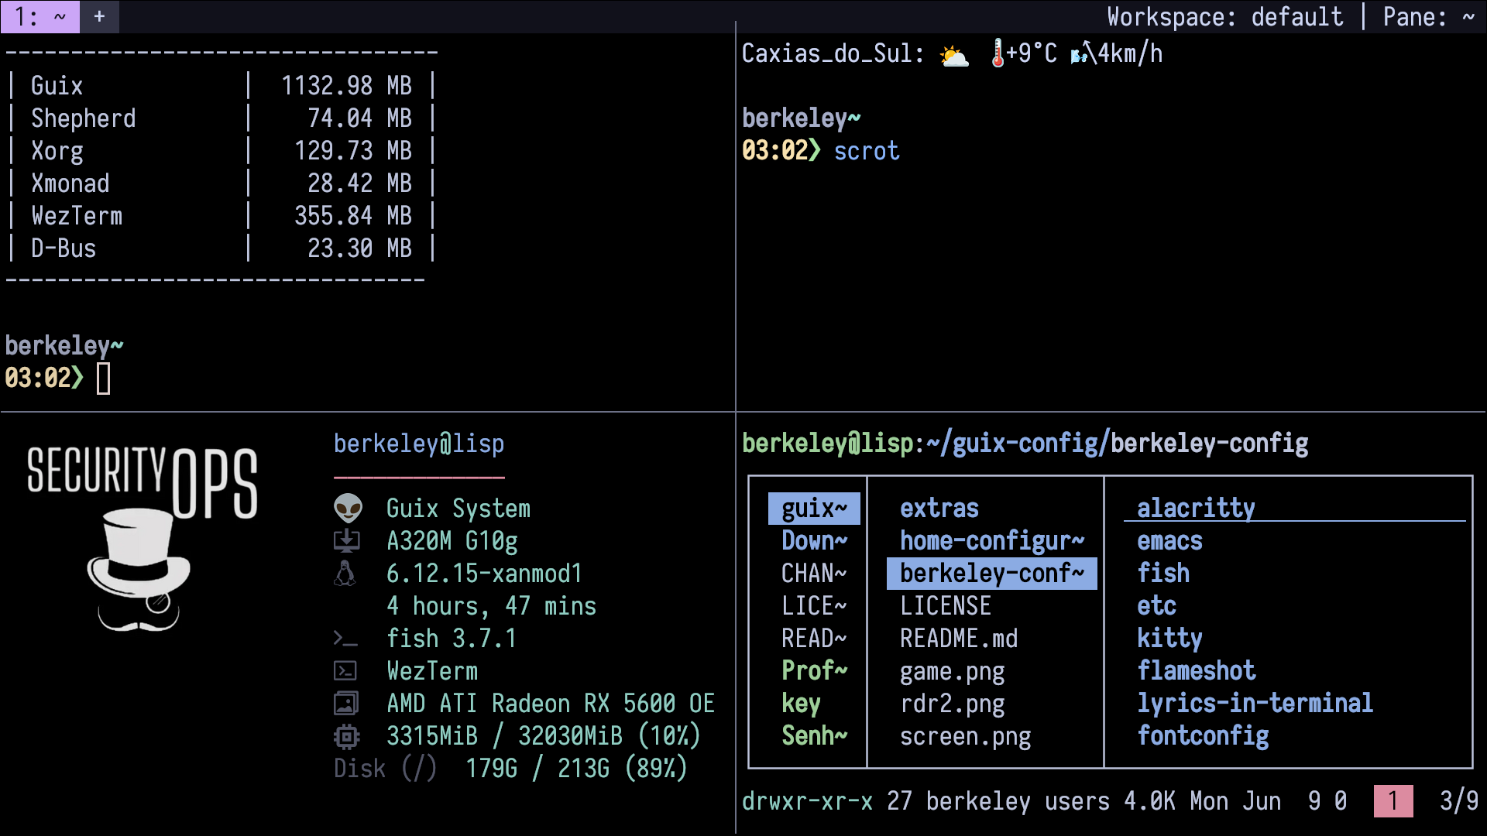
Task: Click the weather cloud sun icon
Action: click(x=953, y=55)
